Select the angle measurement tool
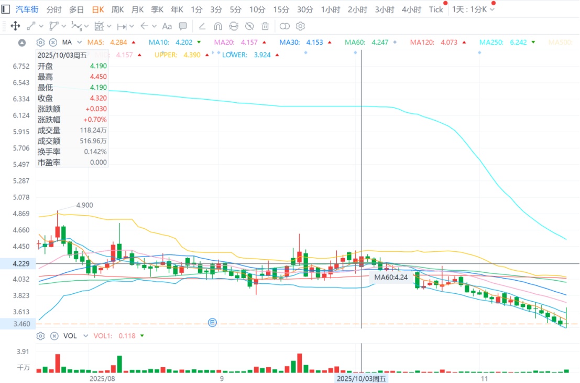 [x=202, y=26]
